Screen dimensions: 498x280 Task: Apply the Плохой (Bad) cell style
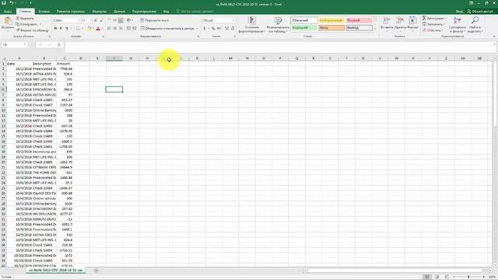pyautogui.click(x=359, y=20)
